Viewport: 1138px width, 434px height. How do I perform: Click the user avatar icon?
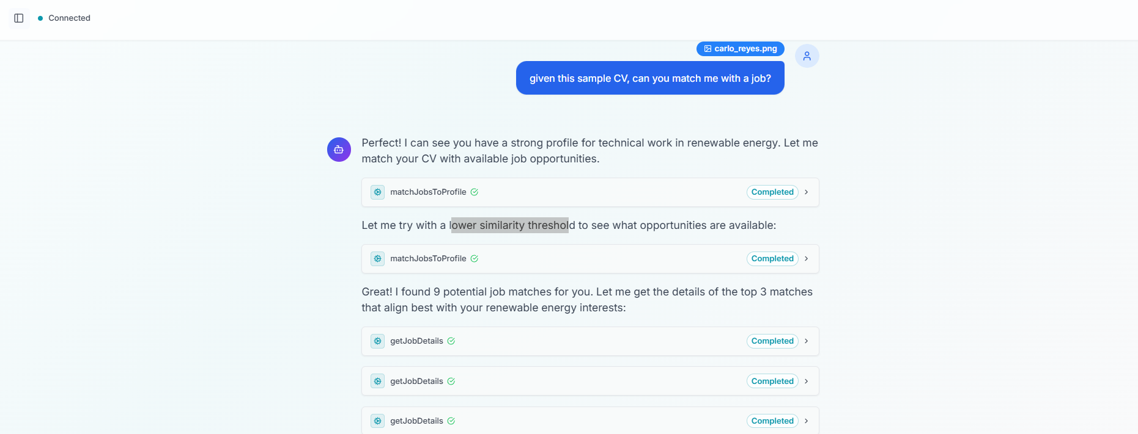tap(807, 56)
